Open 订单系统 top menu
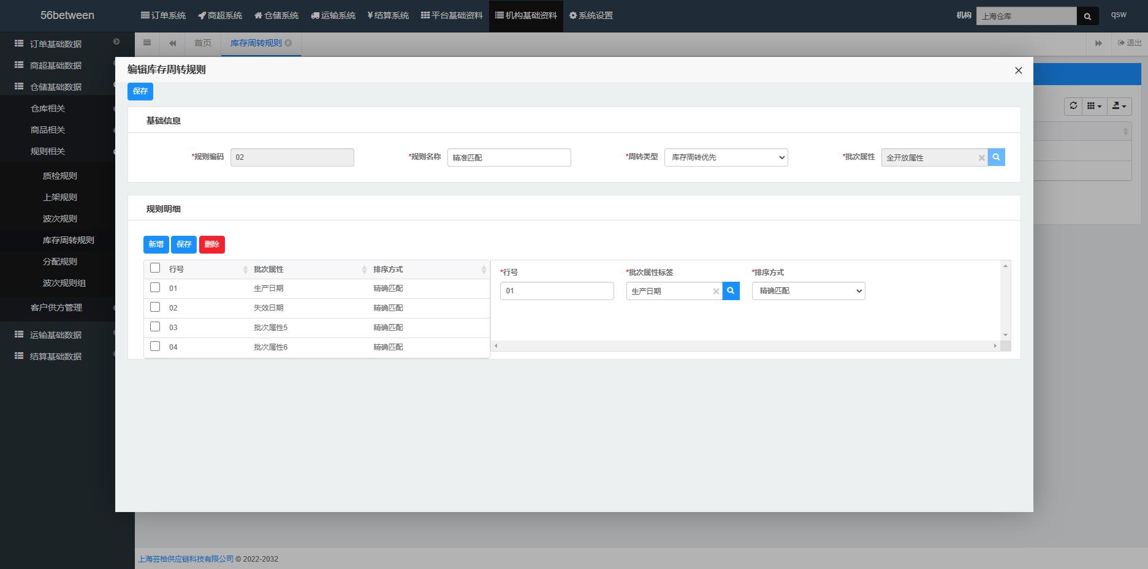 (x=163, y=15)
